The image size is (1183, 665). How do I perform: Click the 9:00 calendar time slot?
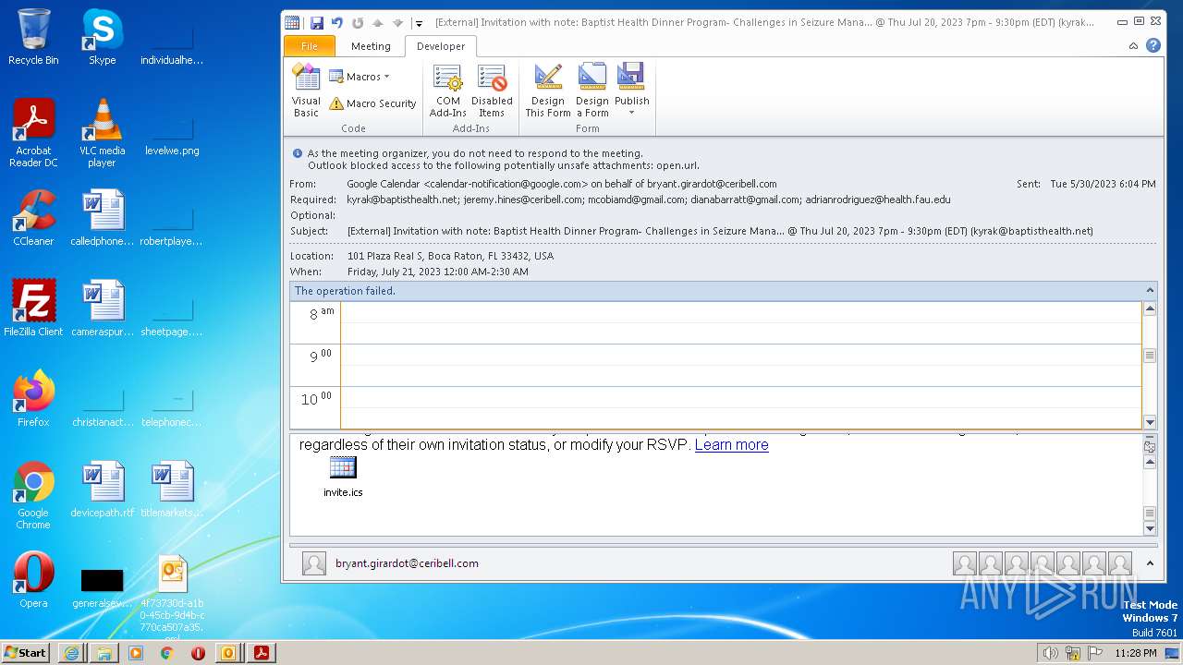click(741, 365)
